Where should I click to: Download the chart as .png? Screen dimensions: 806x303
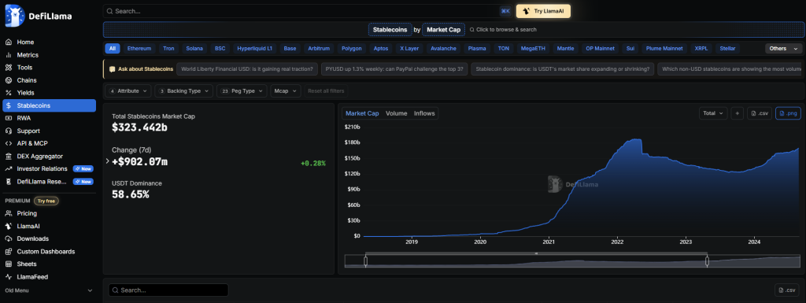(x=788, y=113)
